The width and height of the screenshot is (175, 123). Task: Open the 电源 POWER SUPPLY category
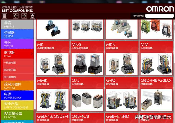tap(17, 96)
